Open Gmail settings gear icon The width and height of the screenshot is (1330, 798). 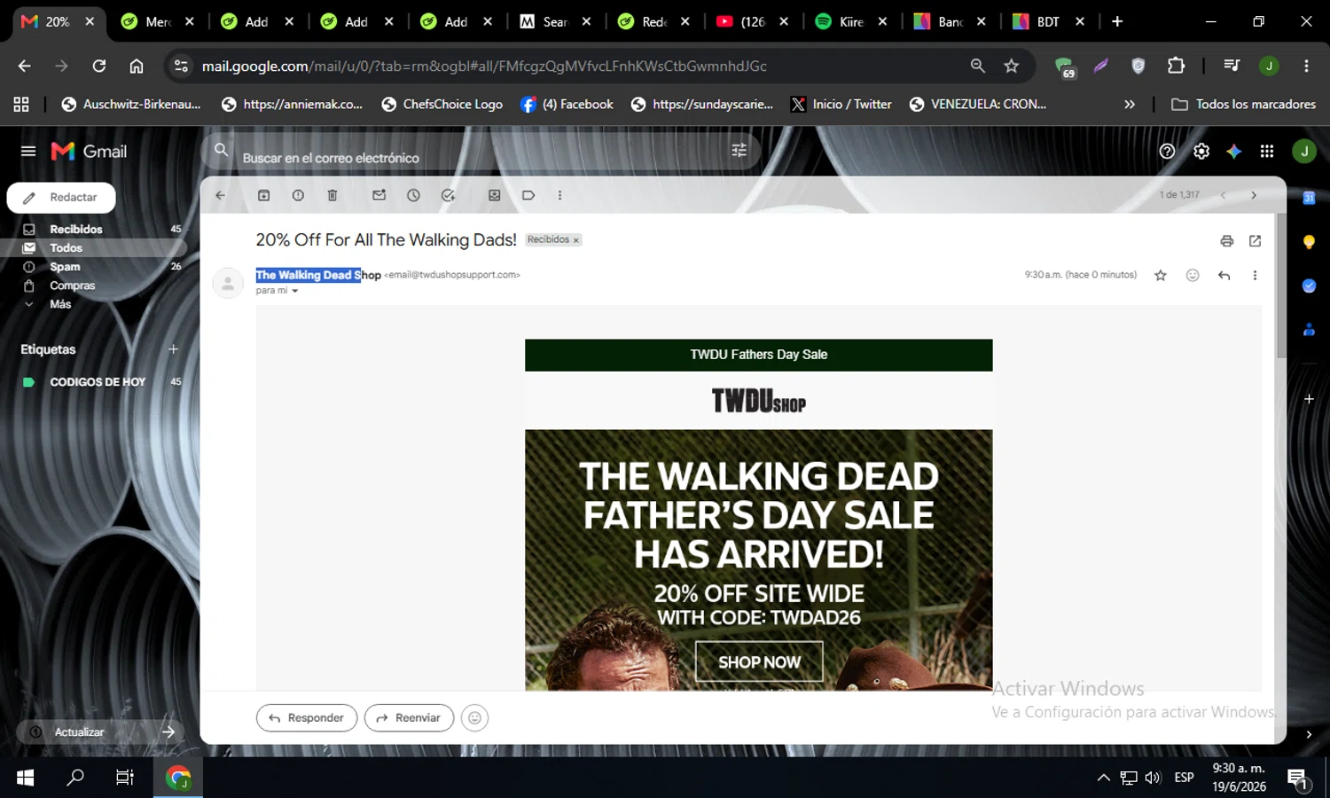1201,152
